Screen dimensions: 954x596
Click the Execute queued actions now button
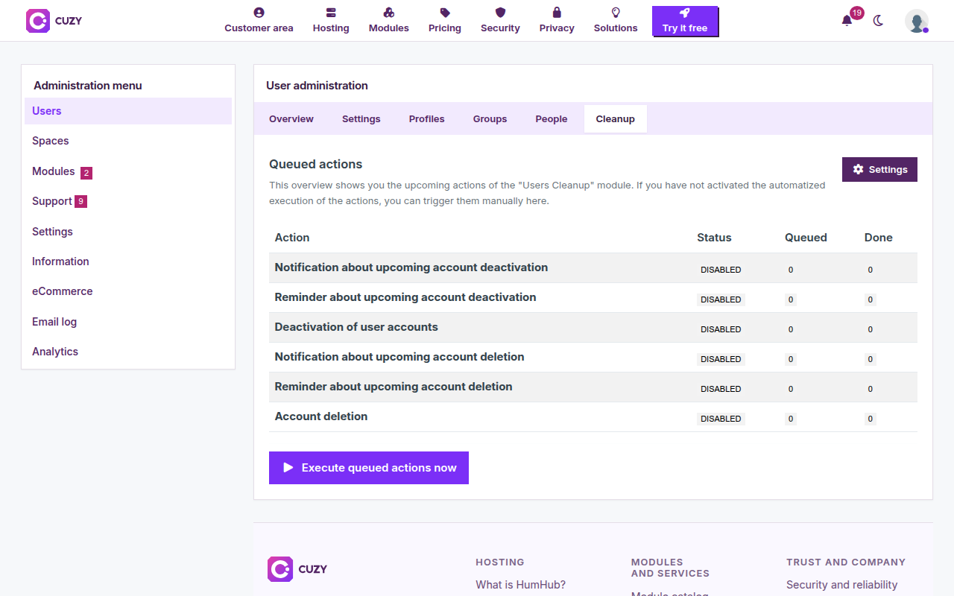point(369,468)
